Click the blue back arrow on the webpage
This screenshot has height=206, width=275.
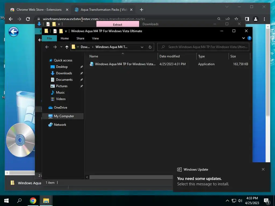coord(13,32)
